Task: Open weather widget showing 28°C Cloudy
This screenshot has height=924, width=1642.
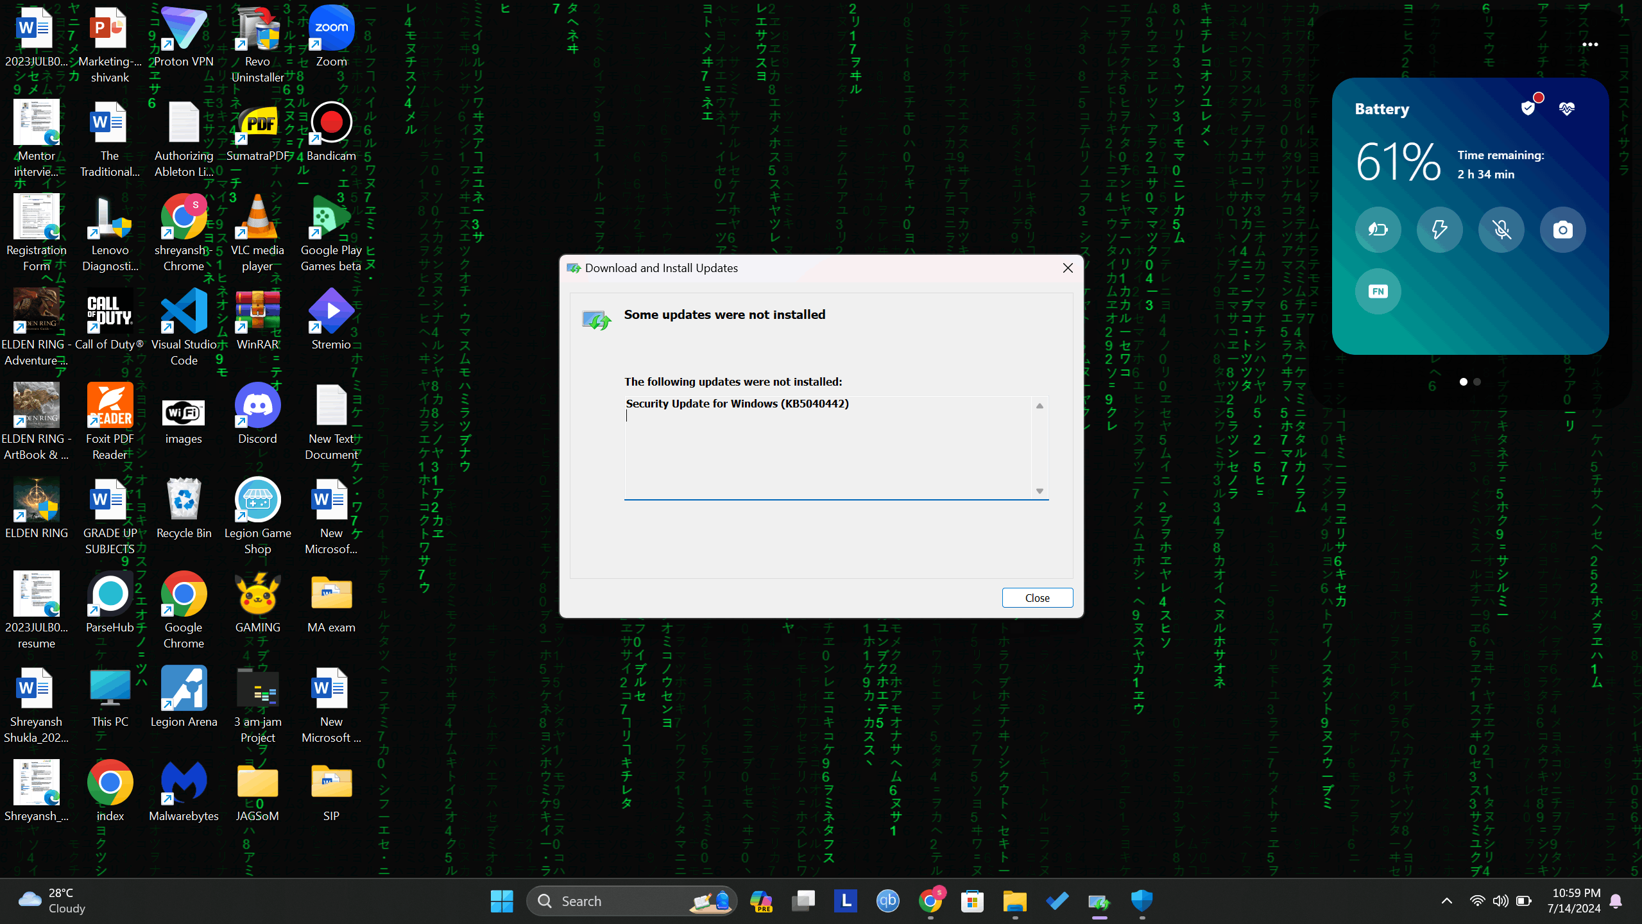Action: point(53,901)
